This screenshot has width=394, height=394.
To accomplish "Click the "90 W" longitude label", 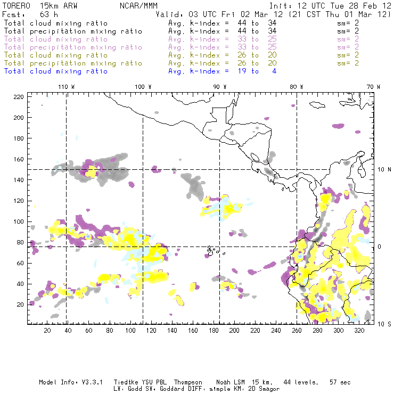I will (219, 87).
